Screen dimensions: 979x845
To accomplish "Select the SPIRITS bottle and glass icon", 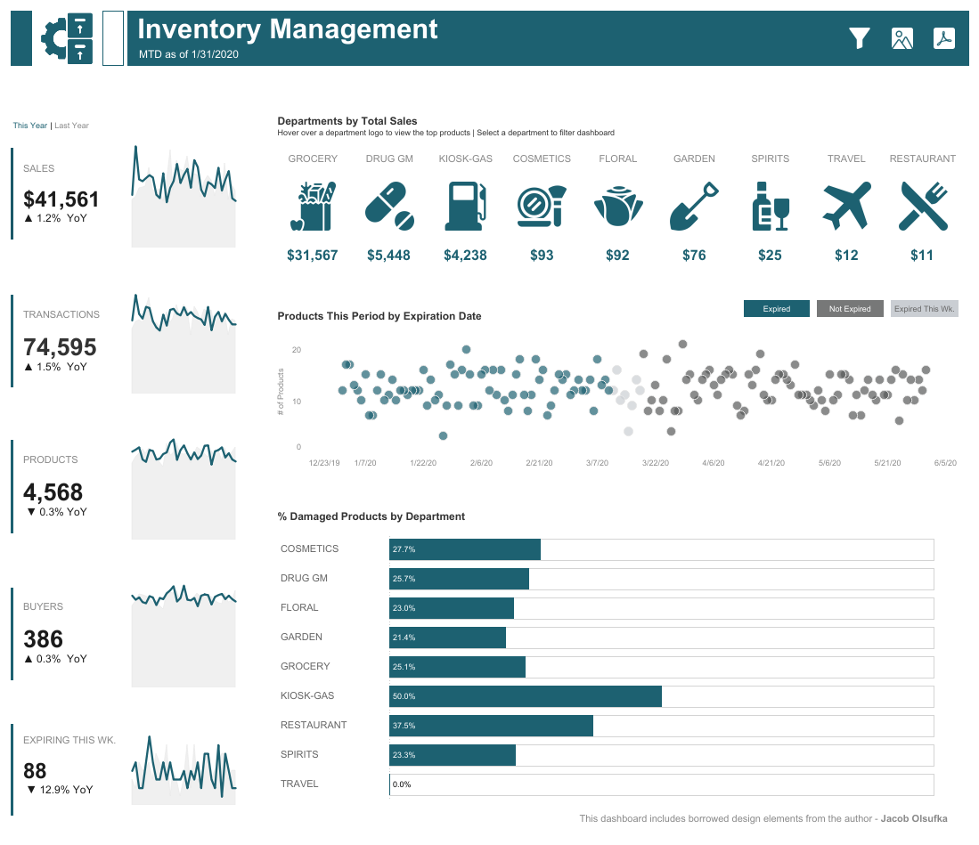I will pos(770,206).
